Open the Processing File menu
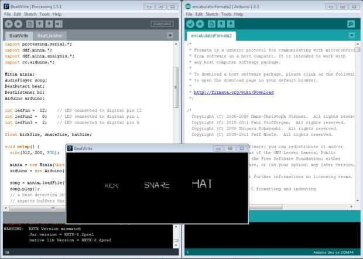 point(8,14)
